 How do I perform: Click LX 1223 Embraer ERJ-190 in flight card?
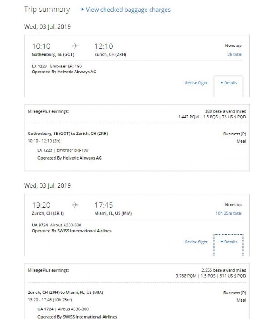[57, 66]
